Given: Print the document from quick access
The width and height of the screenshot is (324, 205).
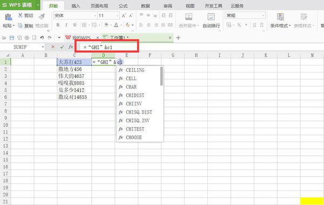Looking at the screenshot, I should 27,38.
